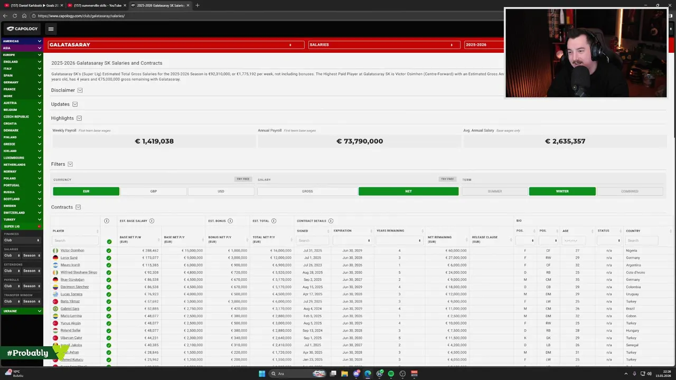
Task: Click TRY FREE next to Currency
Action: [x=243, y=179]
